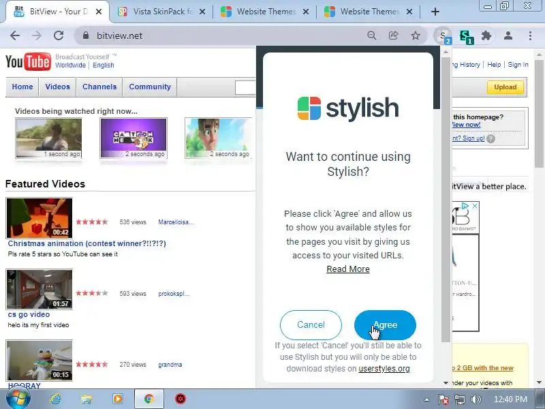The image size is (545, 409).
Task: Open the 00:15 video thumbnail
Action: coord(40,361)
